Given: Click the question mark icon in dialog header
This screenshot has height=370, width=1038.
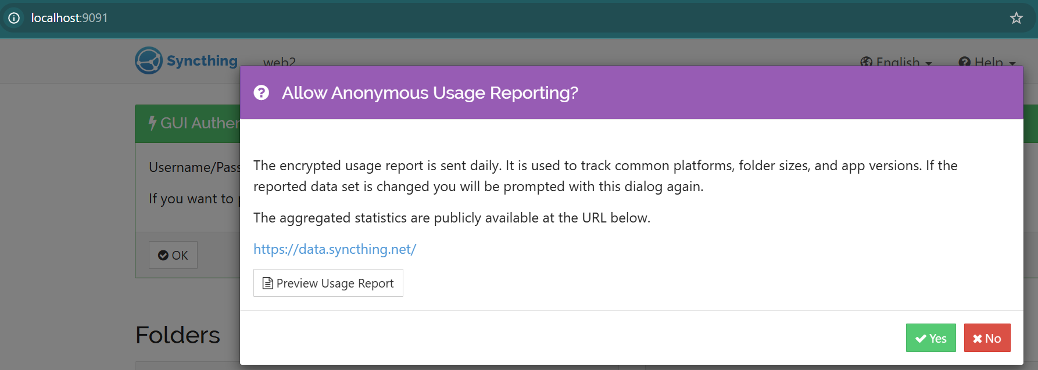Looking at the screenshot, I should pyautogui.click(x=262, y=92).
